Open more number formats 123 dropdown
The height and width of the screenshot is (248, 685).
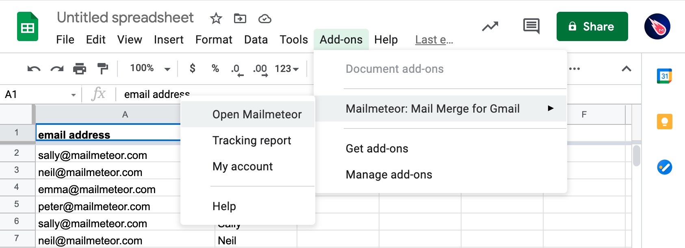pos(287,69)
